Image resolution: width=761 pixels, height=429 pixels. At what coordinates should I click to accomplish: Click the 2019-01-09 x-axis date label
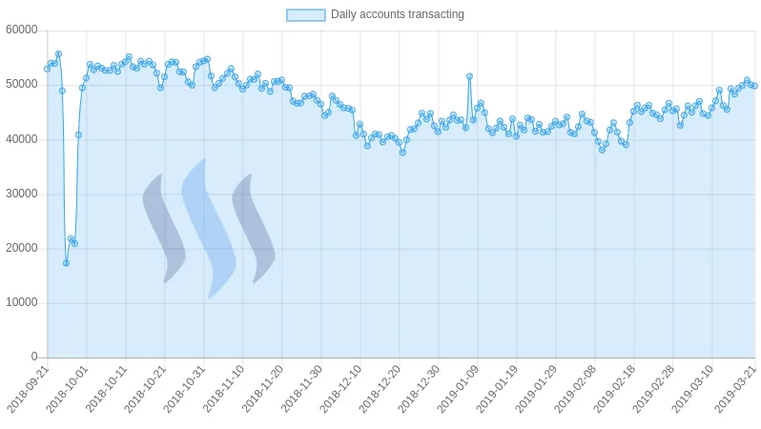[459, 391]
